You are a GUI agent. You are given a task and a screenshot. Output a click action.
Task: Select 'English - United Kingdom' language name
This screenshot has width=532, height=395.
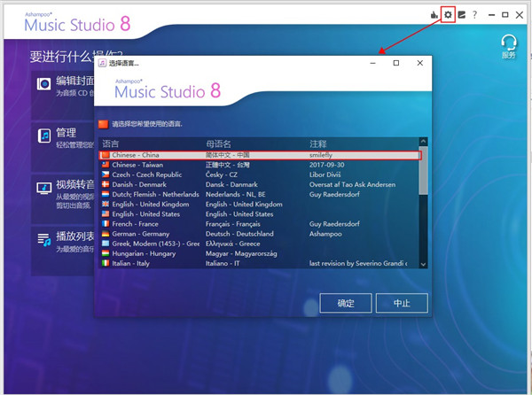(151, 205)
